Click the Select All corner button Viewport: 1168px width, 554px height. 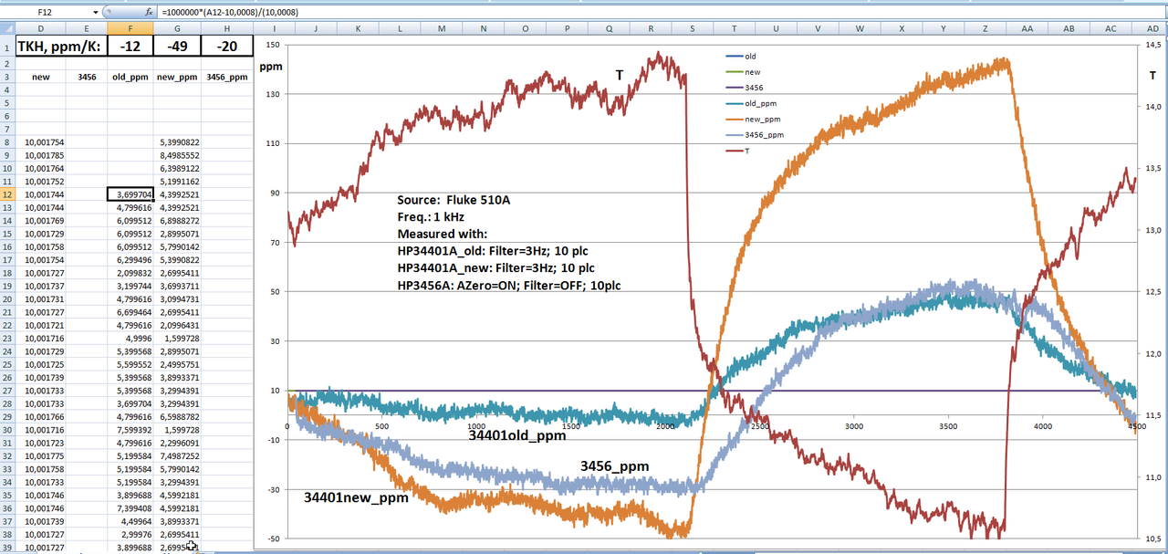click(7, 29)
